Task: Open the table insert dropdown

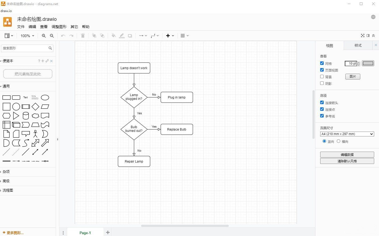Action: coord(185,36)
